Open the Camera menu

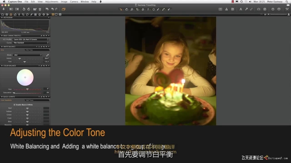coord(74,2)
